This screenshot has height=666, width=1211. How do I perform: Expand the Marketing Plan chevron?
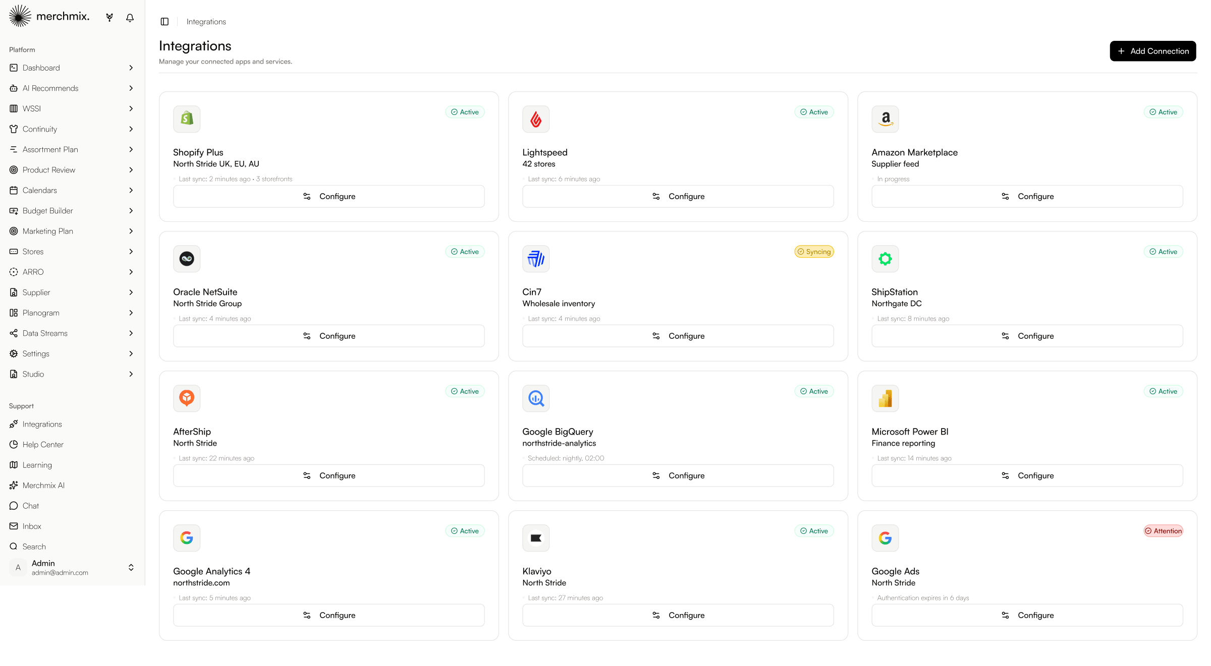pos(131,231)
